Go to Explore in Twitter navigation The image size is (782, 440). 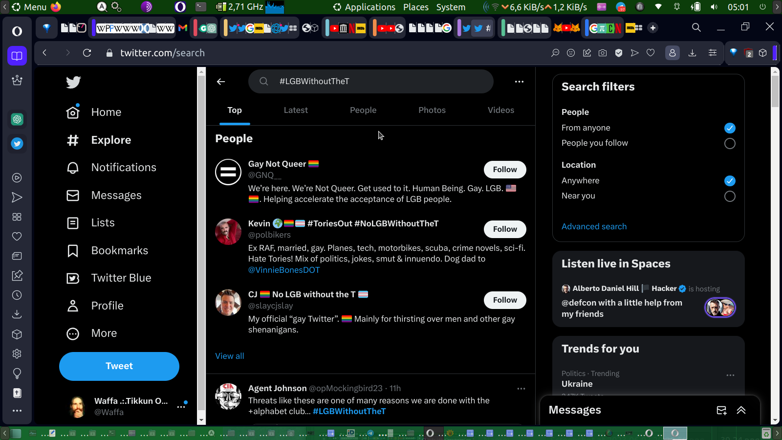click(99, 140)
